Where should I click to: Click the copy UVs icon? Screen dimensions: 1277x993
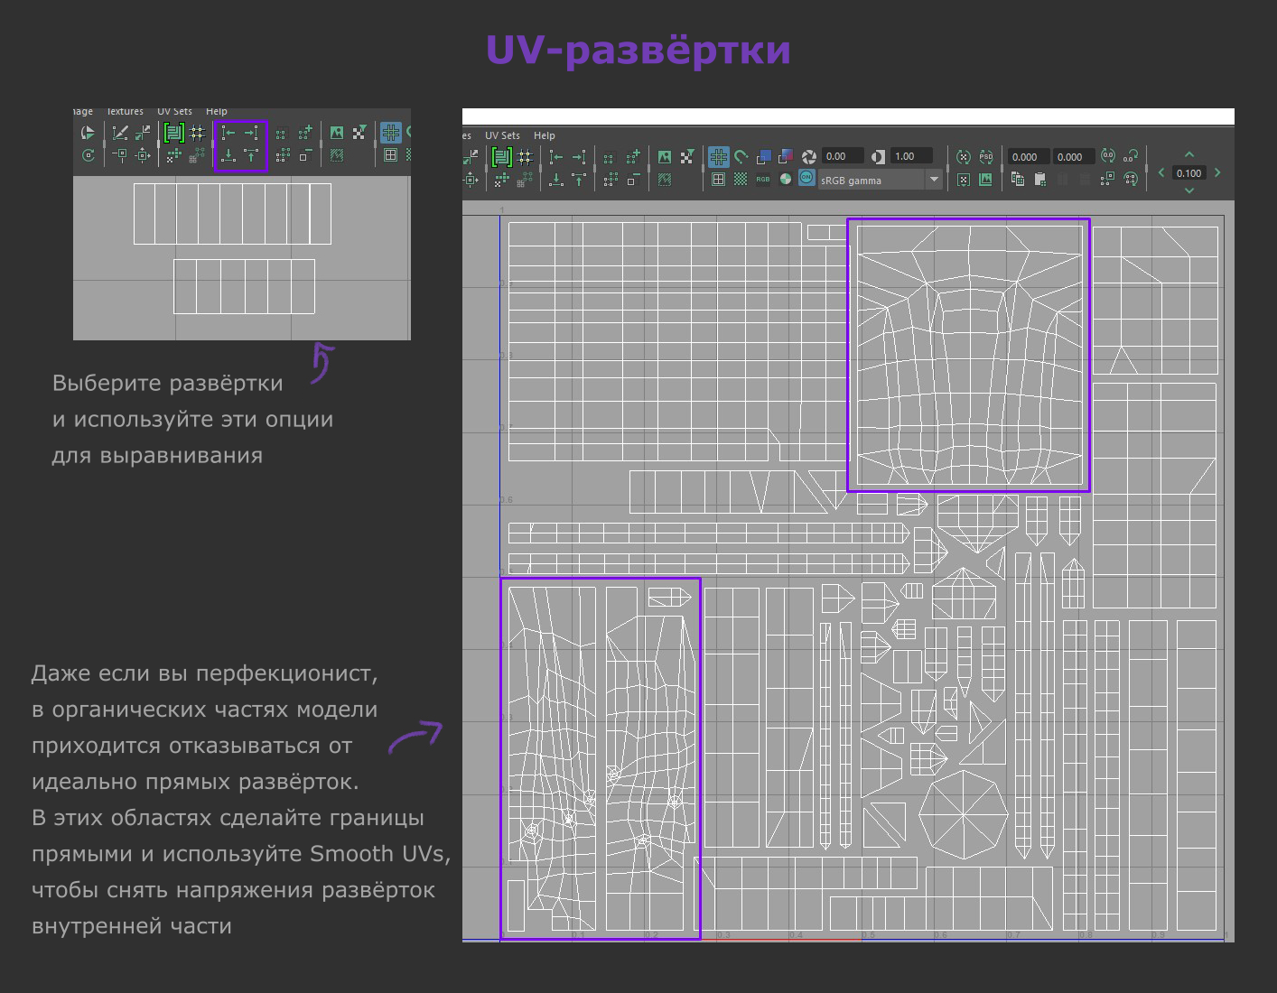point(1018,180)
